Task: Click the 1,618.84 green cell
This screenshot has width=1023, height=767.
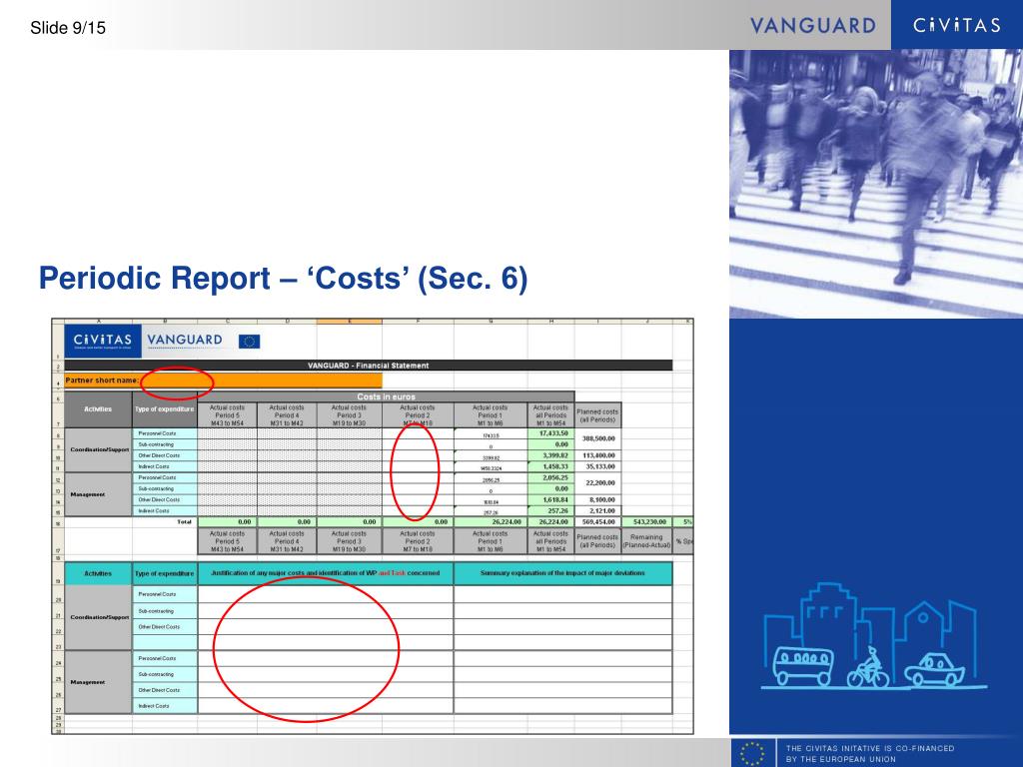Action: pyautogui.click(x=550, y=499)
